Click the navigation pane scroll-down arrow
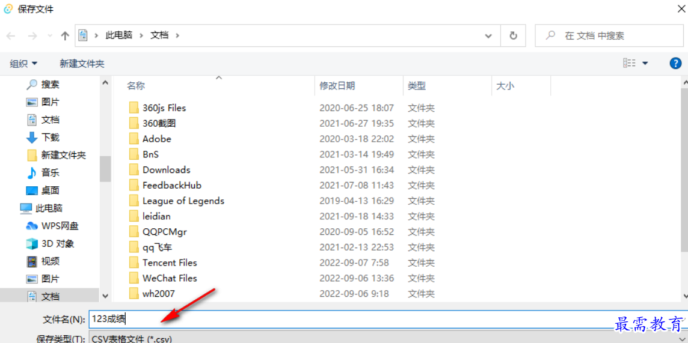Screen dimensions: 688x343 pyautogui.click(x=105, y=296)
